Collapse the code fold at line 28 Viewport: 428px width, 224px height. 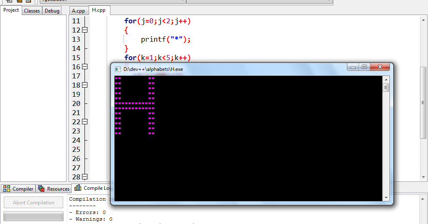point(85,177)
